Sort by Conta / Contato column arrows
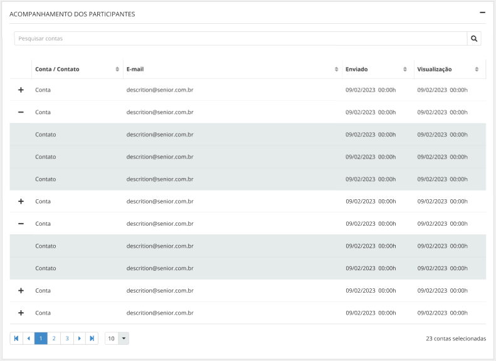The width and height of the screenshot is (496, 361). tap(117, 70)
